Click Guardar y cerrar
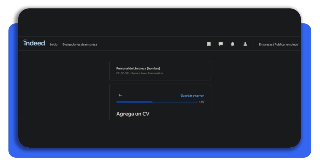 click(192, 96)
